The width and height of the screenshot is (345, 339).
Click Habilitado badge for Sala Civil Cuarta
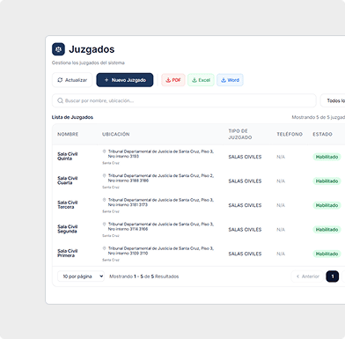[327, 181]
